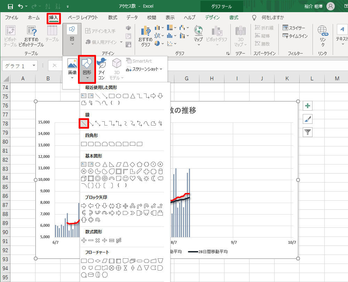Open the 図 (Illustrations) group dropdown

pyautogui.click(x=72, y=39)
